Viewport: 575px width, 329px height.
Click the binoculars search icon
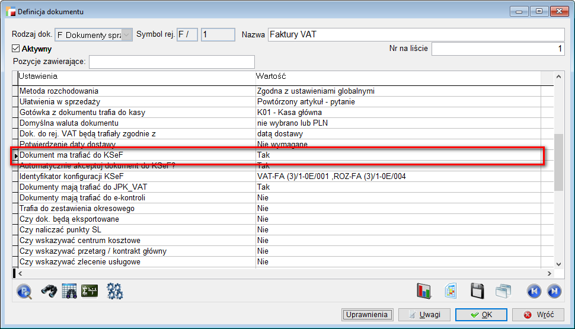click(49, 291)
